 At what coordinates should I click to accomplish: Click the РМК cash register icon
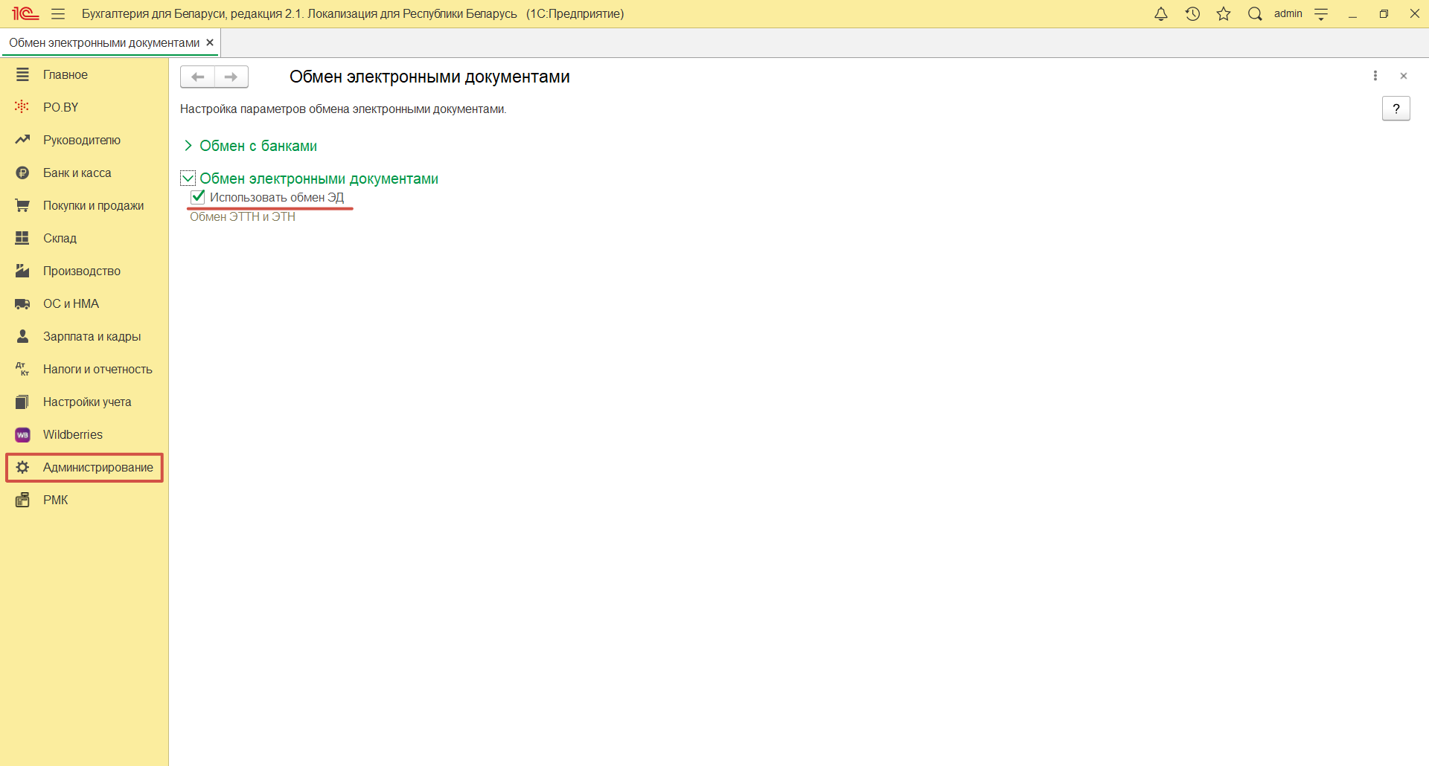22,500
